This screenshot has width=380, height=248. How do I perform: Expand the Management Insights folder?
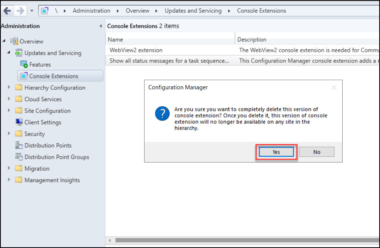(9, 179)
